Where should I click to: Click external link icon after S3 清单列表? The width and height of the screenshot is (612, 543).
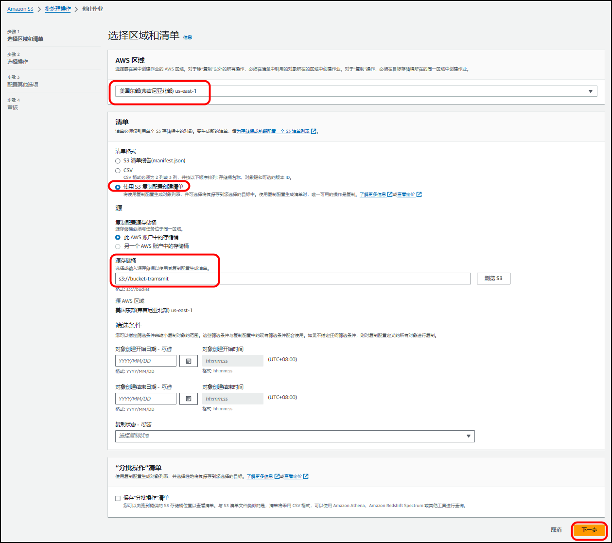click(x=314, y=131)
